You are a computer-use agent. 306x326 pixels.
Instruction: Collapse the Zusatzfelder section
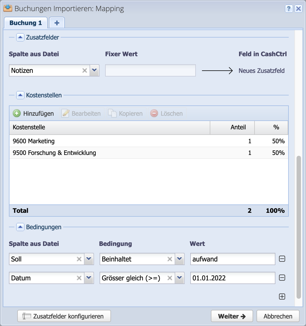tap(20, 37)
